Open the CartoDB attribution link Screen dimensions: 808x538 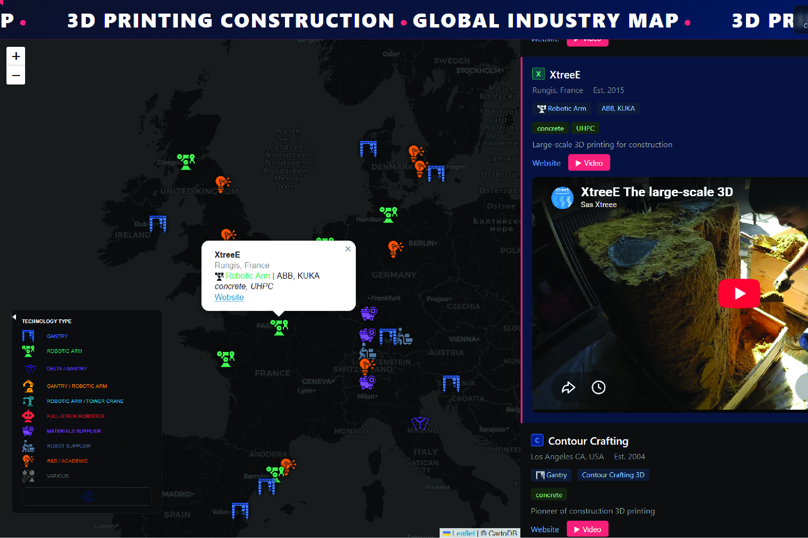[503, 533]
